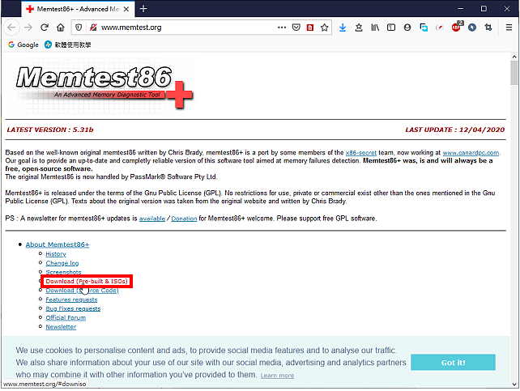Open the browser home page
This screenshot has height=391, width=520.
click(61, 28)
